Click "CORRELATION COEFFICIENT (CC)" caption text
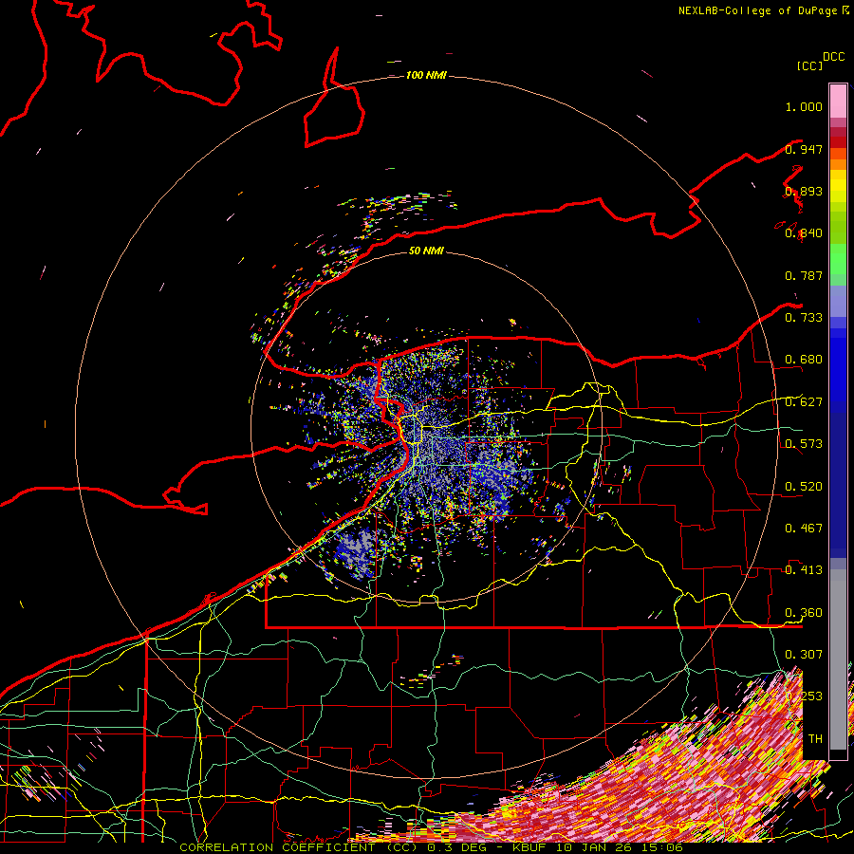The width and height of the screenshot is (854, 854). click(x=299, y=847)
